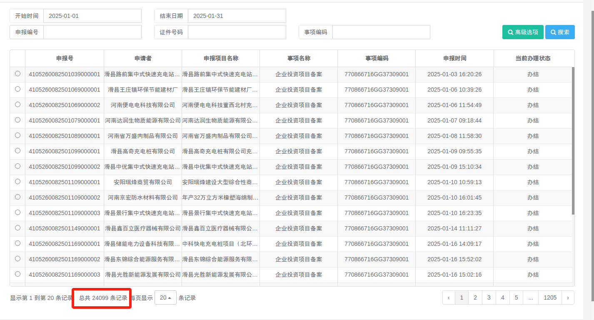The height and width of the screenshot is (320, 594).
Task: Select radio button for 安阳瑞烽商贸有限公司 row
Action: 17,182
